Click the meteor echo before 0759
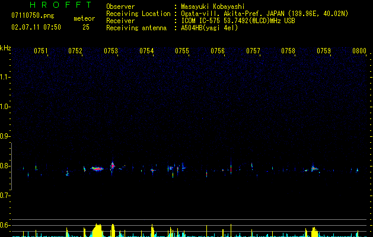 click(314, 168)
